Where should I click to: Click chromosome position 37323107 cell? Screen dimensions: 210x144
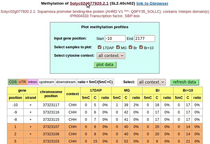tap(51, 127)
